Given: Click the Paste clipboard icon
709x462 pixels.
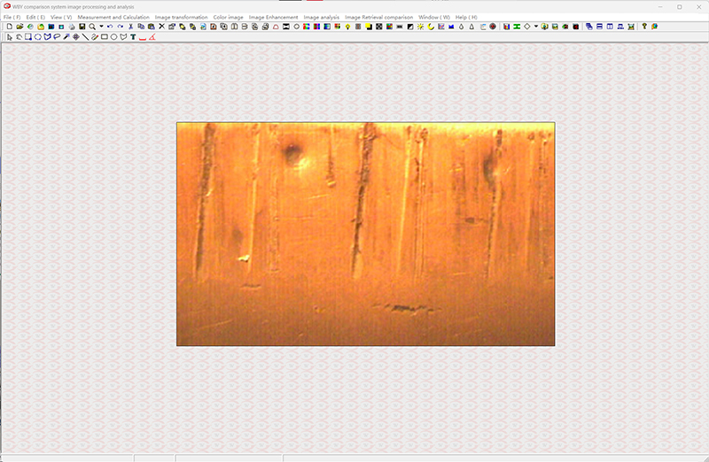Looking at the screenshot, I should [x=152, y=27].
